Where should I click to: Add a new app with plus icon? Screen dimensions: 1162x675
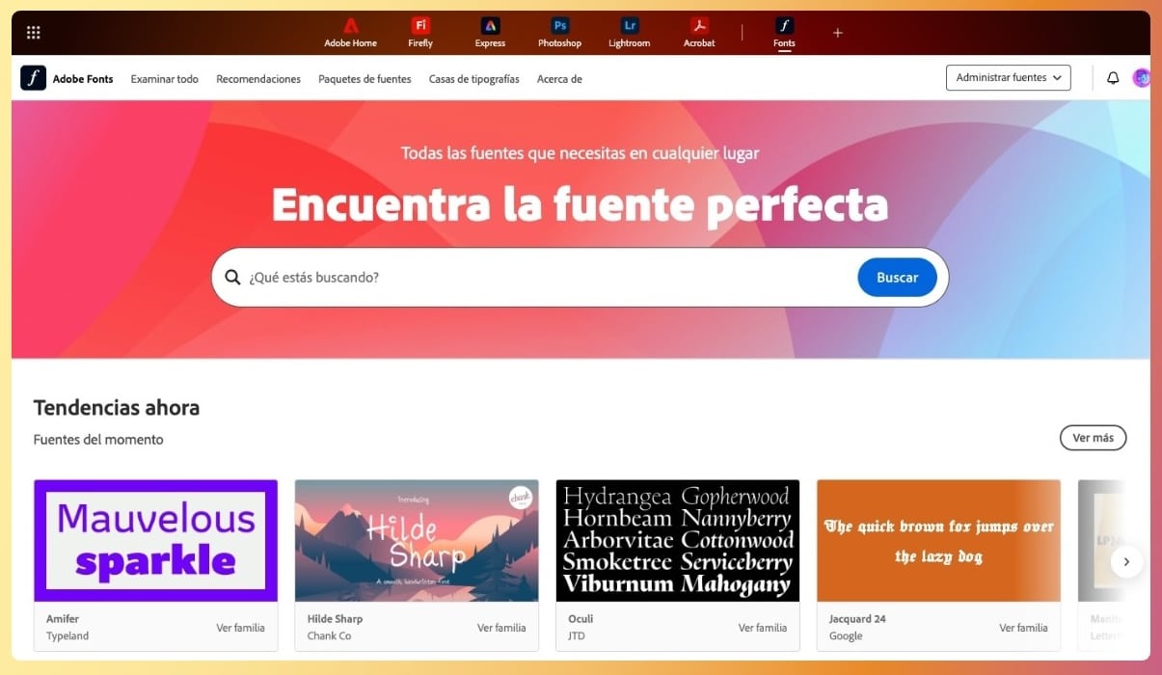tap(837, 33)
